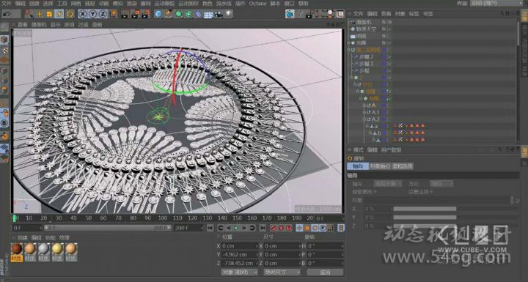Click the 应用 apply button
Image resolution: width=528 pixels, height=282 pixels.
pyautogui.click(x=325, y=272)
